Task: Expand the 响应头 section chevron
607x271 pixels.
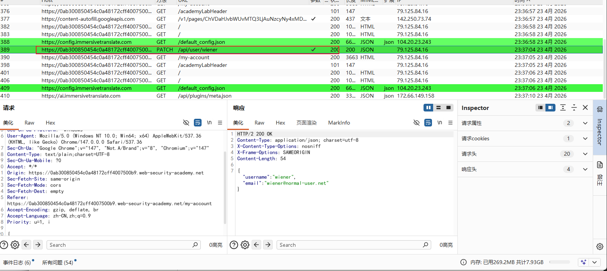Action: pos(585,169)
